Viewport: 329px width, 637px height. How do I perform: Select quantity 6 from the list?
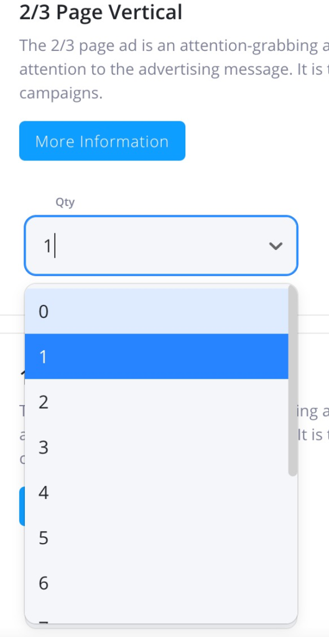(156, 584)
